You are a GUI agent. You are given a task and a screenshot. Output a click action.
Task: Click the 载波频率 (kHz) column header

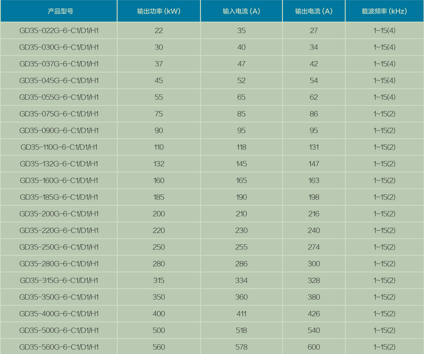385,11
